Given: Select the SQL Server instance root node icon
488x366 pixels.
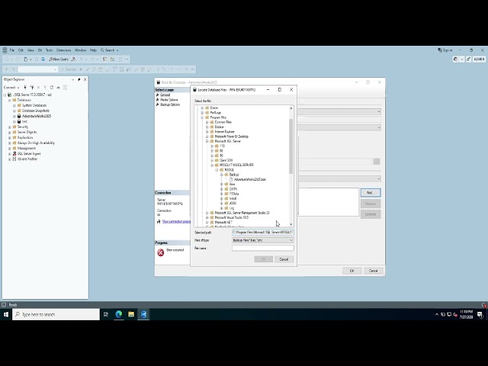Looking at the screenshot, I should click(x=9, y=95).
